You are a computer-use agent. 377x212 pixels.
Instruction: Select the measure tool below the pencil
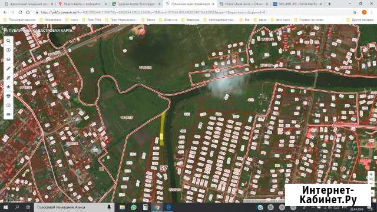(x=8, y=78)
